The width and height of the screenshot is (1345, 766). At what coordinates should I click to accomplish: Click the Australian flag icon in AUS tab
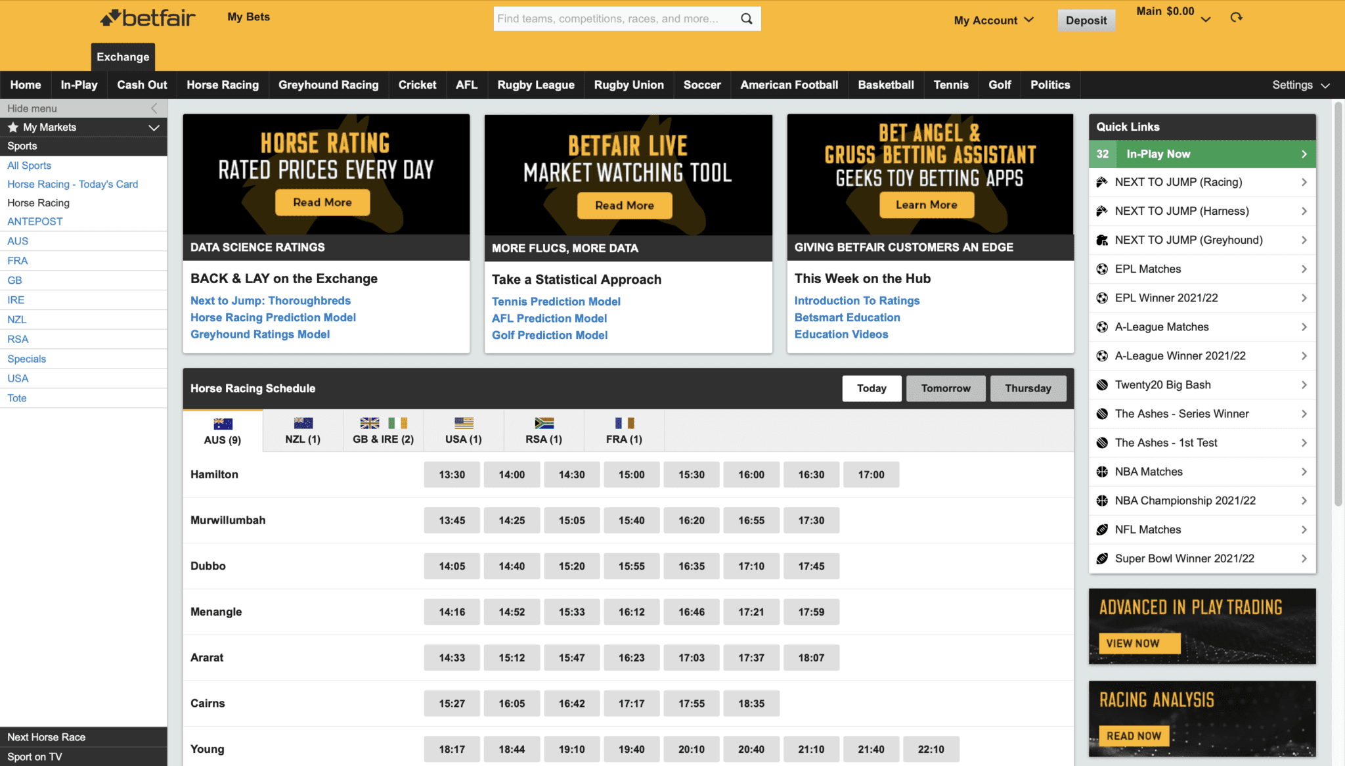point(223,424)
